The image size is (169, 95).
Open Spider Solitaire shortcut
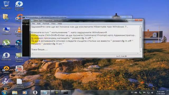(6, 83)
